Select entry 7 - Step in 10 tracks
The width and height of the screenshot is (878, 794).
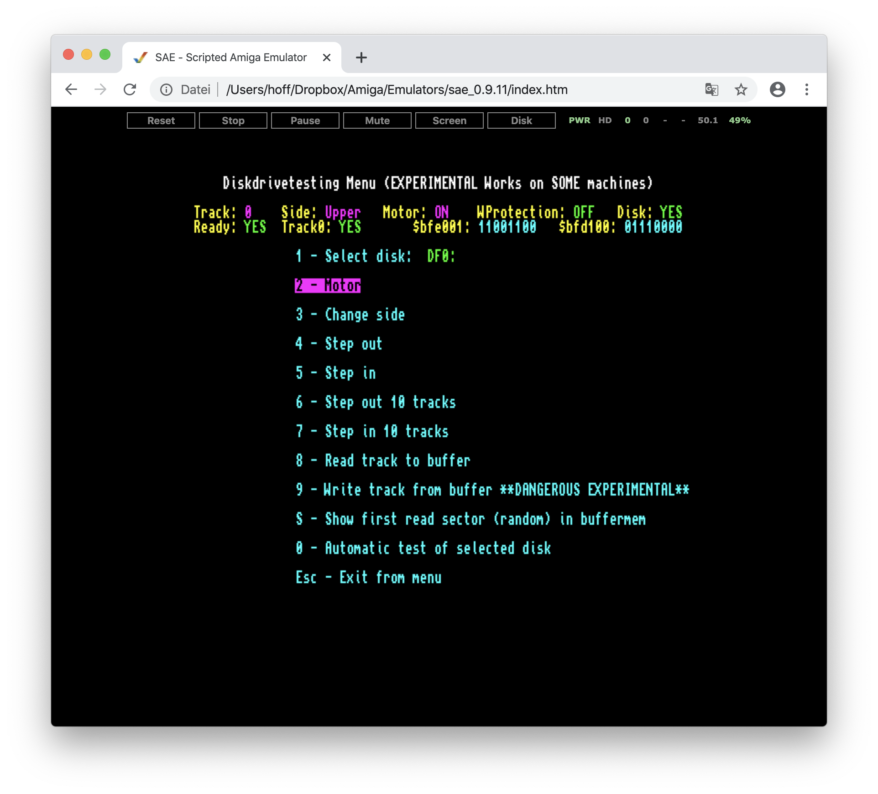tap(372, 431)
